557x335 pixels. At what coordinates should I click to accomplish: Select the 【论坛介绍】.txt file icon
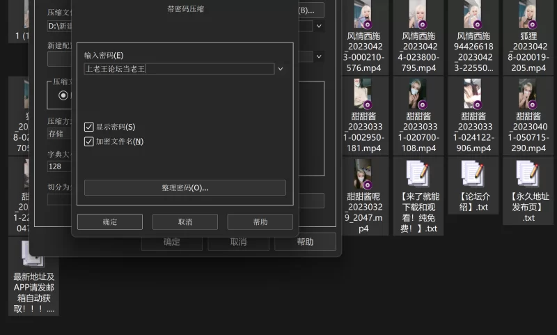(473, 173)
